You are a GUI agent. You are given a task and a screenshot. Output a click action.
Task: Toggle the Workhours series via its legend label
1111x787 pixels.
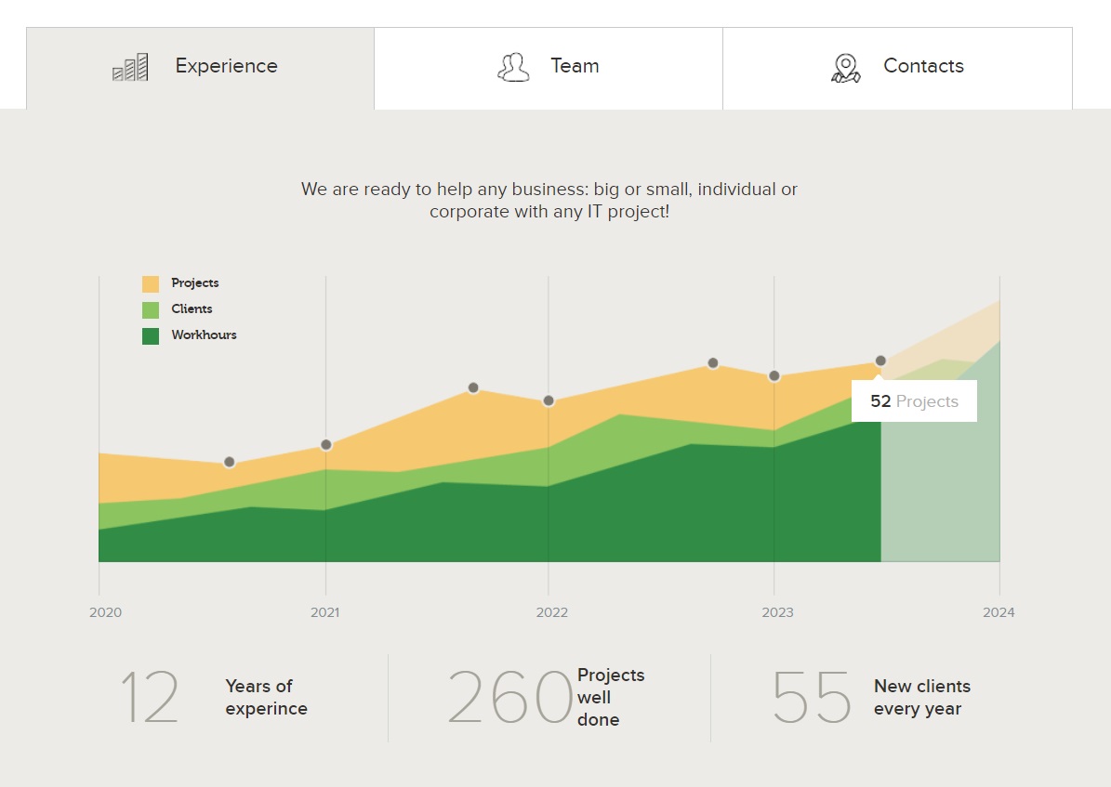click(x=204, y=334)
